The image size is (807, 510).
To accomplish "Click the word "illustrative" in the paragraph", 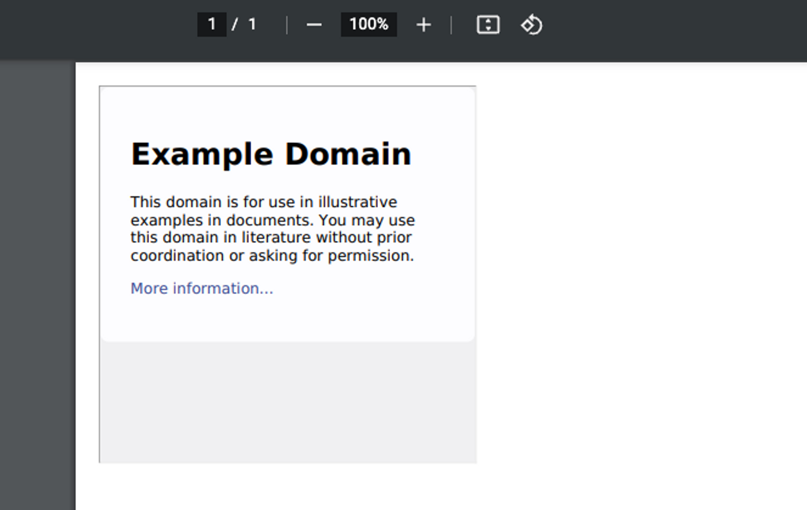I will (x=357, y=202).
